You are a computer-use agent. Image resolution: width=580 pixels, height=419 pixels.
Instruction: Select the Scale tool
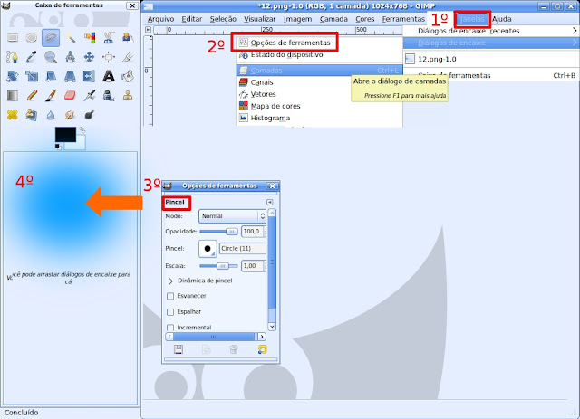click(32, 76)
